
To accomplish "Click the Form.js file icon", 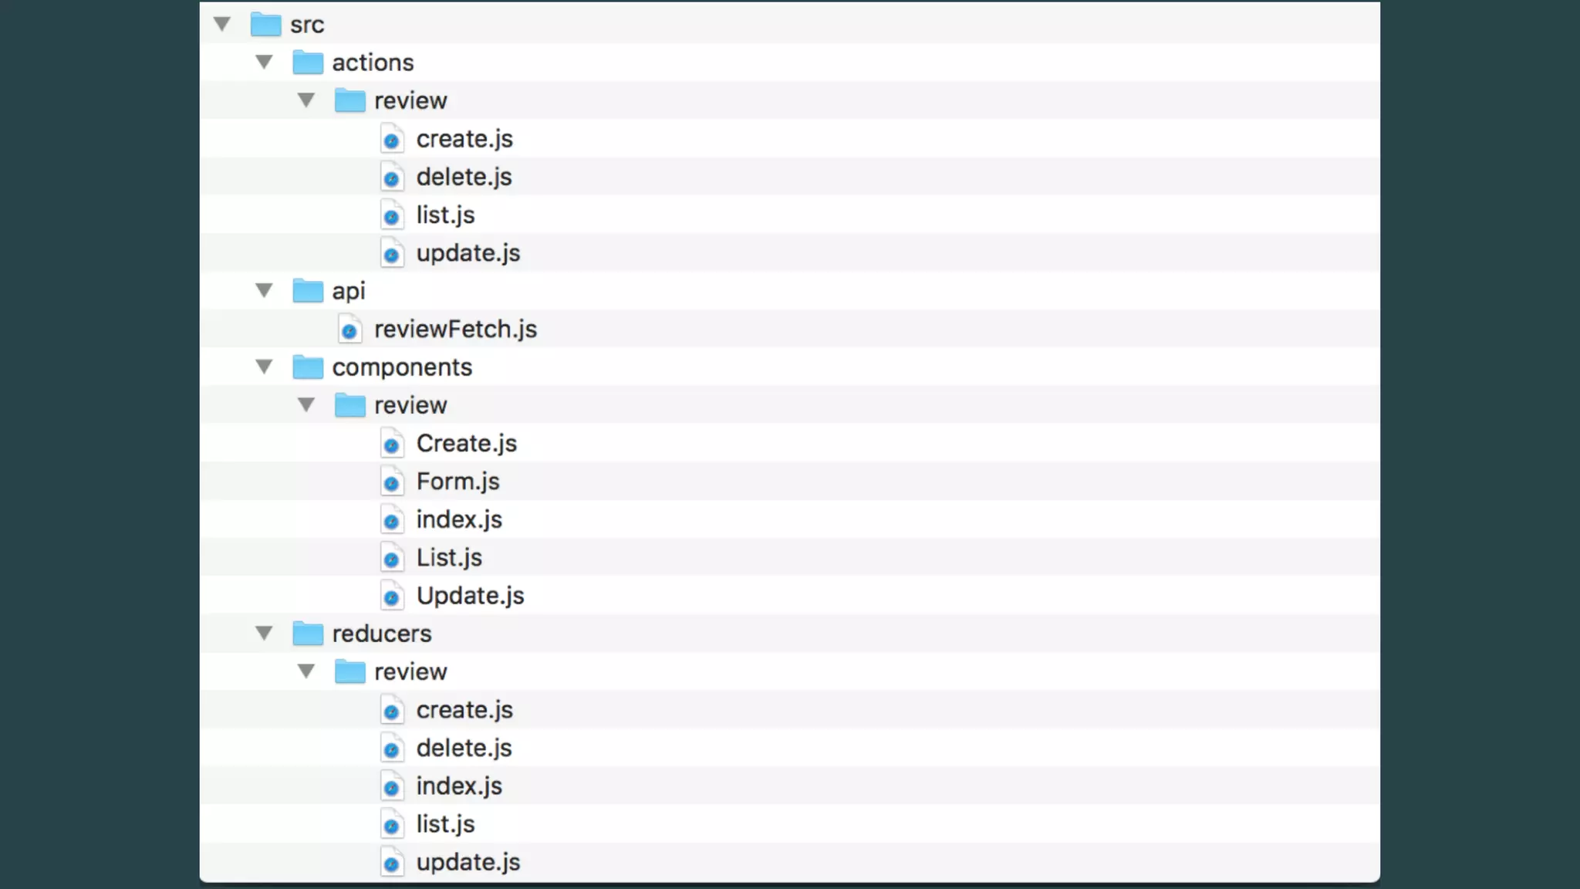I will pos(392,482).
